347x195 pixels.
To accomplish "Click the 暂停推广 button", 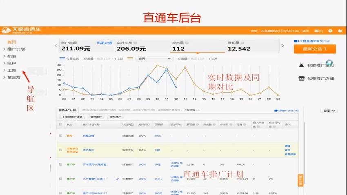I will (96, 117).
